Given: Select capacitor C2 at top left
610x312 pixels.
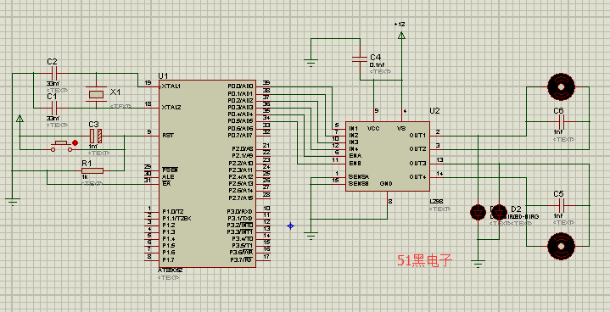Looking at the screenshot, I should click(x=54, y=73).
